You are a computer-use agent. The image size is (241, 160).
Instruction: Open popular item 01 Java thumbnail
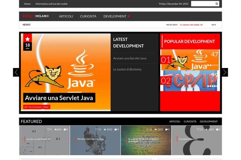point(190,60)
